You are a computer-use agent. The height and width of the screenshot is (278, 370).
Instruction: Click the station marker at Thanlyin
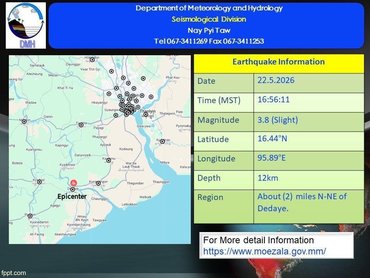tap(146, 115)
